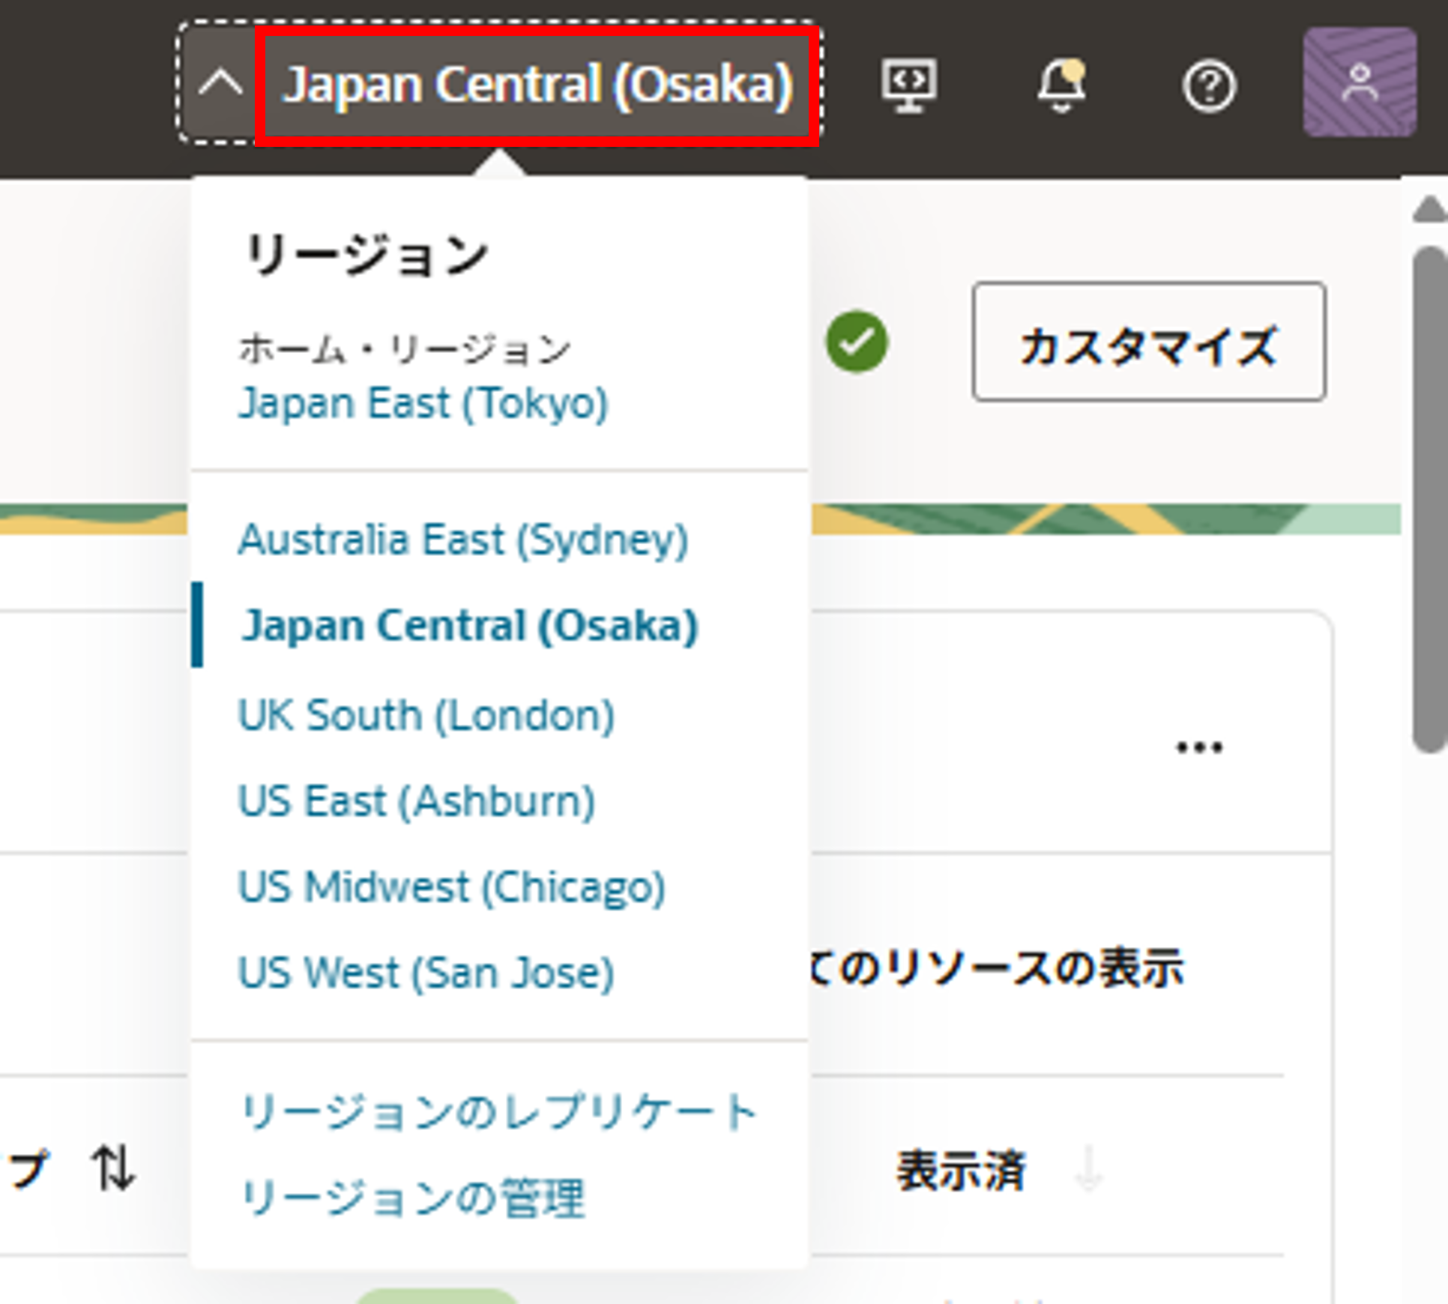Collapse the region selector chevron

click(220, 84)
